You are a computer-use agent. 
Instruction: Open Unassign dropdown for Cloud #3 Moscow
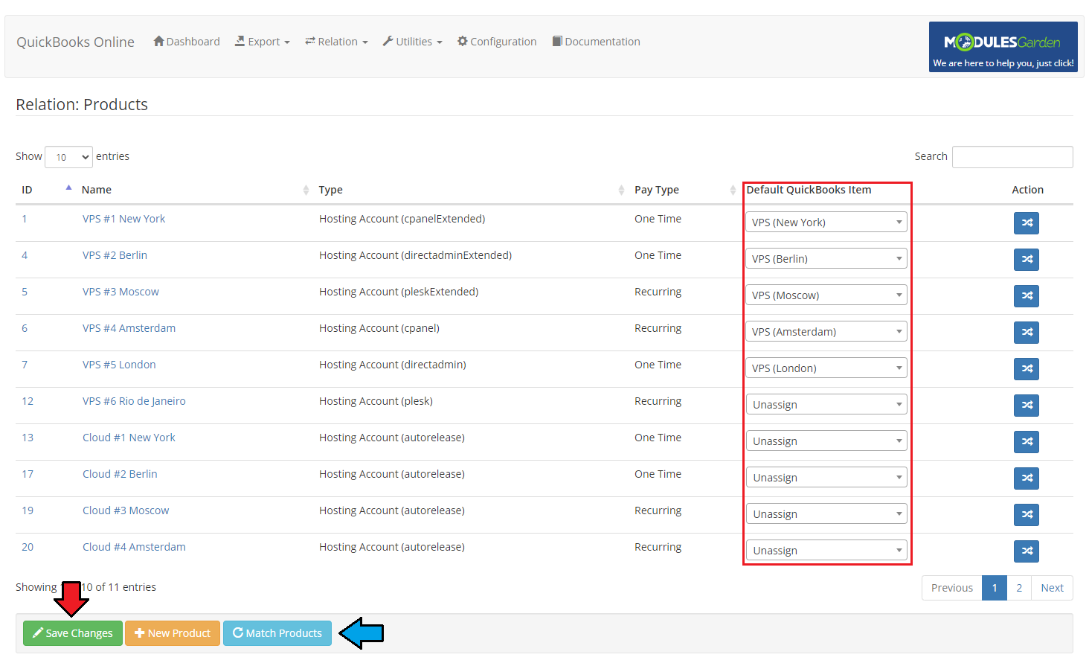826,513
